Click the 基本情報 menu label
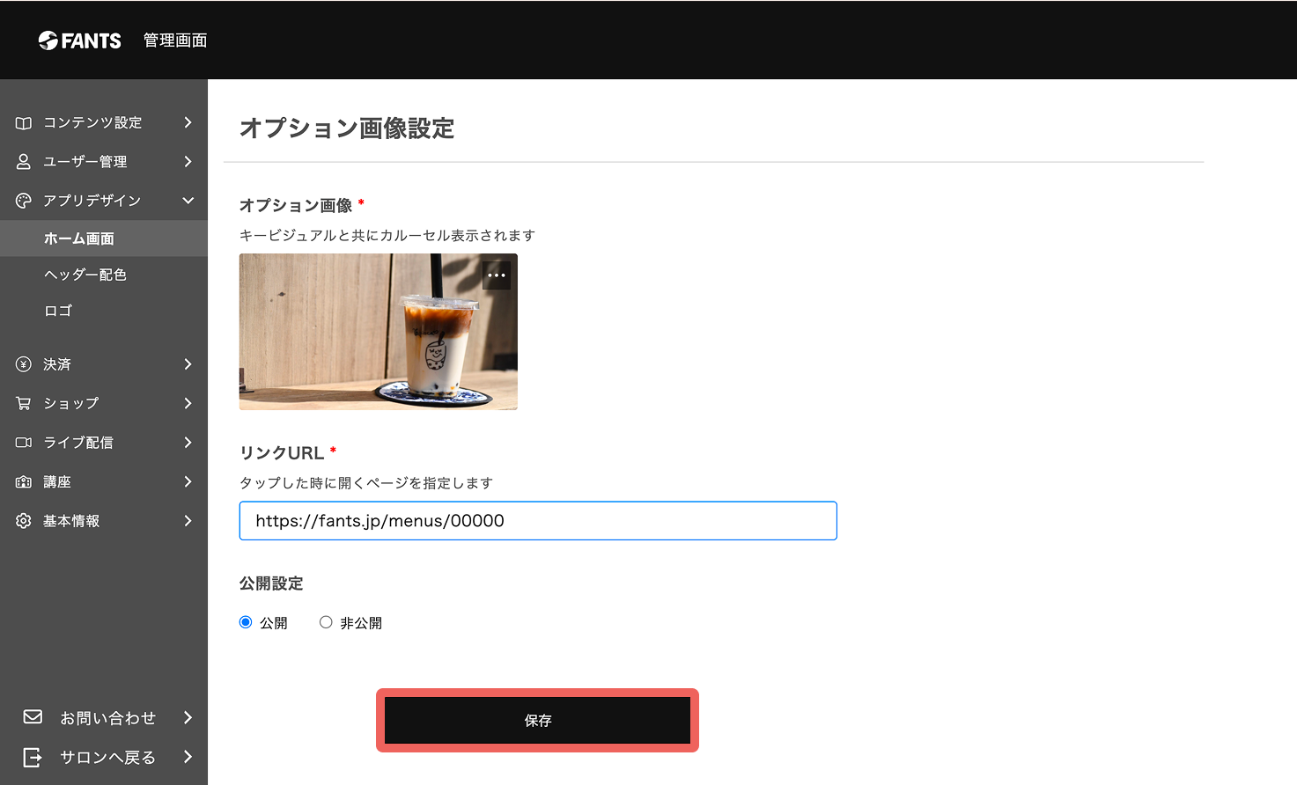This screenshot has height=785, width=1297. point(71,521)
